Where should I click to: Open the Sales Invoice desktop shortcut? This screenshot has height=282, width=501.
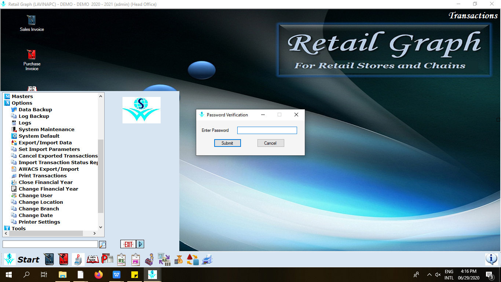32,23
